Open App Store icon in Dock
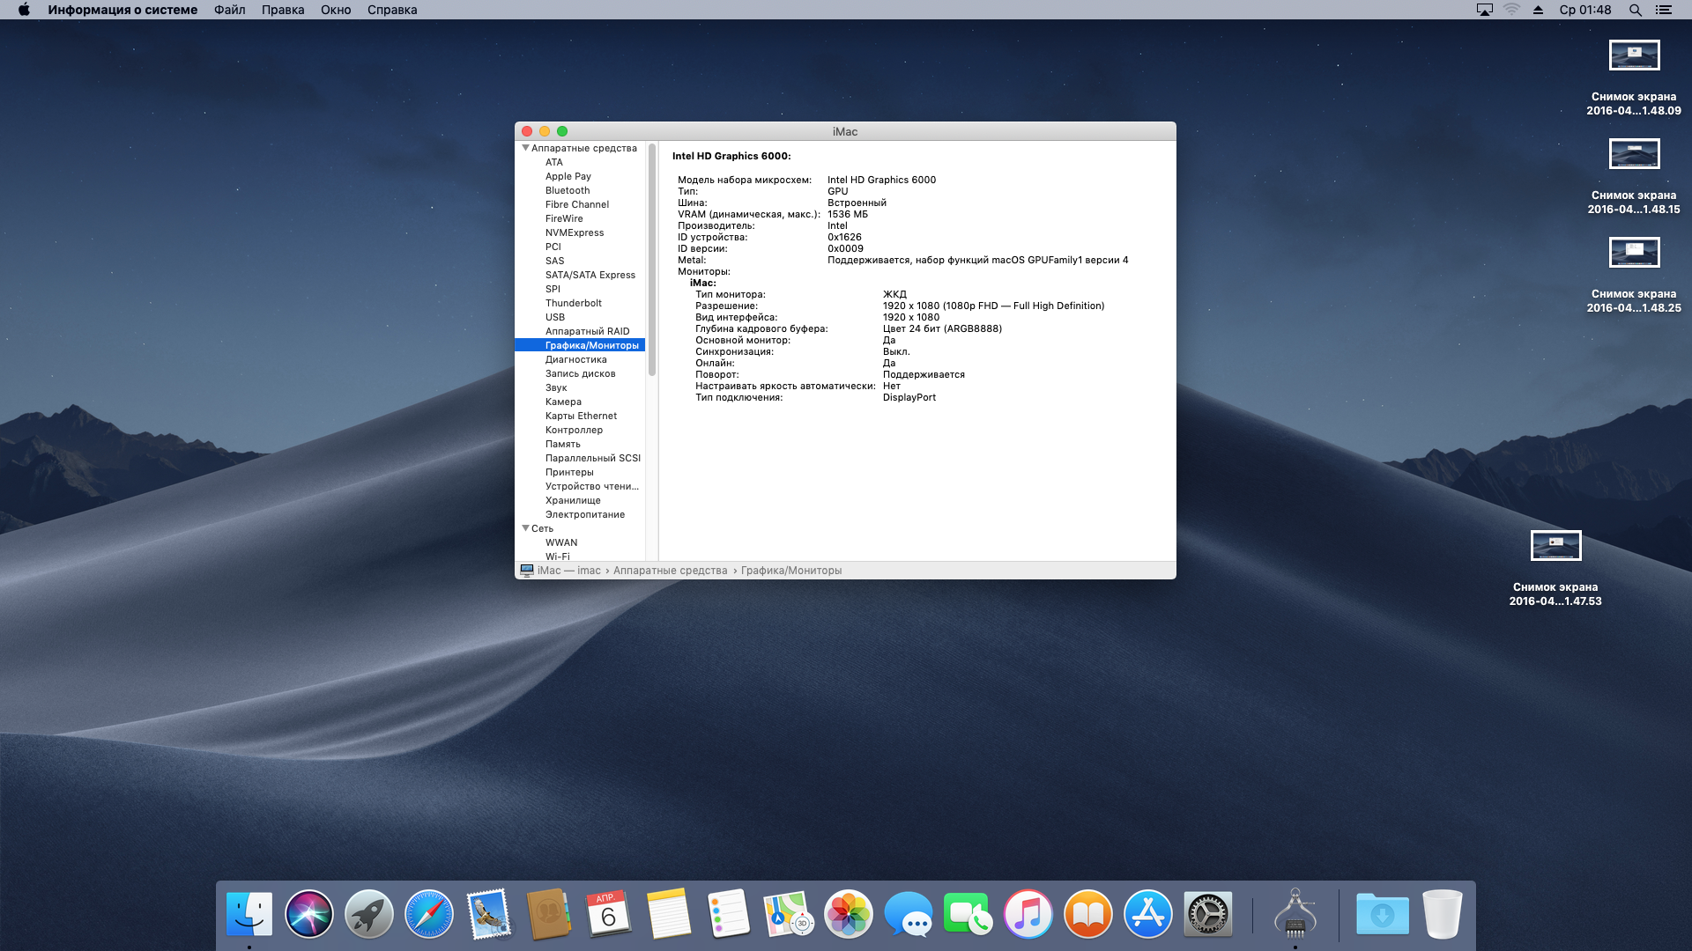1692x951 pixels. 1148,914
